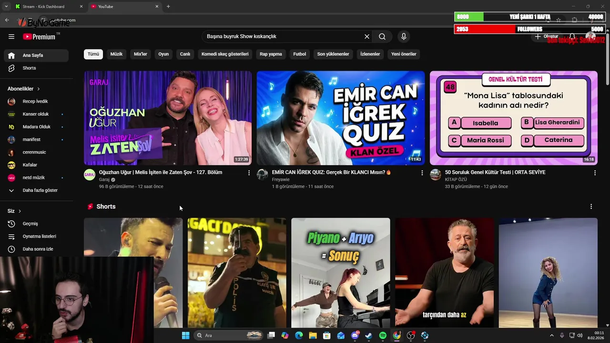Select the Yeni öneriler filter chip

(x=404, y=54)
